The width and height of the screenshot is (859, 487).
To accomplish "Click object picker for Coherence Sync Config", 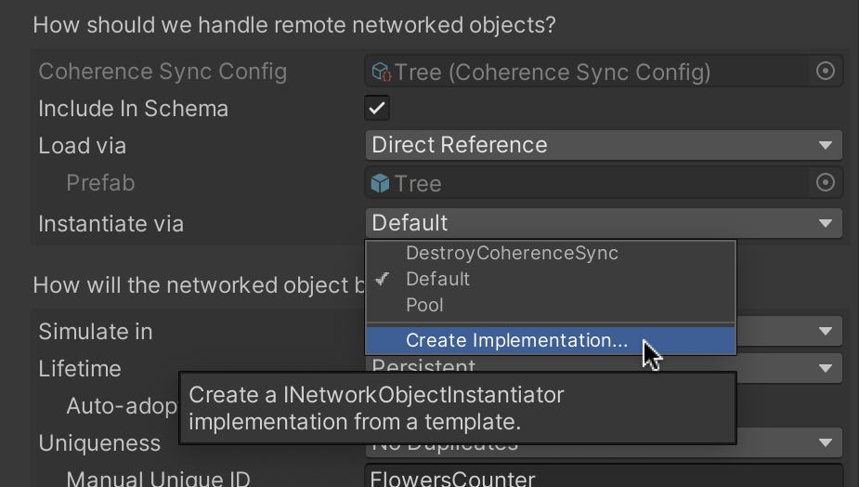I will point(825,72).
